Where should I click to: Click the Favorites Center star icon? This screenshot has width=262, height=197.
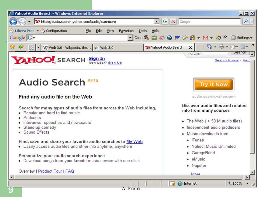12,47
